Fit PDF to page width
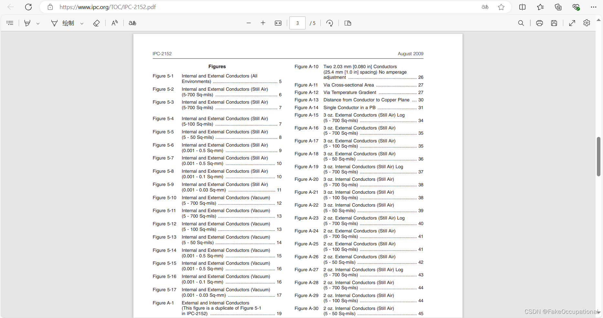This screenshot has height=318, width=603. point(278,23)
